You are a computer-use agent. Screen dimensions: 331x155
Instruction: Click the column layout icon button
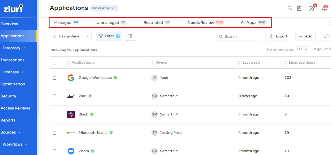(x=130, y=36)
